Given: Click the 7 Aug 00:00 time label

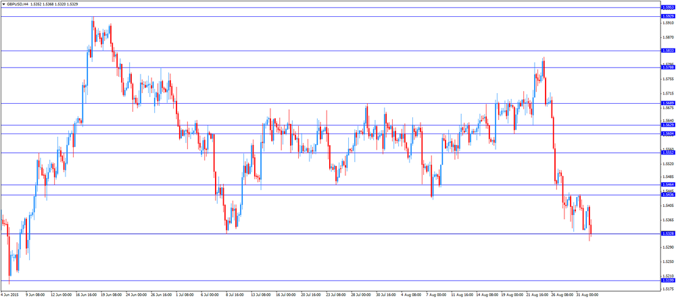Looking at the screenshot, I should pyautogui.click(x=436, y=295).
